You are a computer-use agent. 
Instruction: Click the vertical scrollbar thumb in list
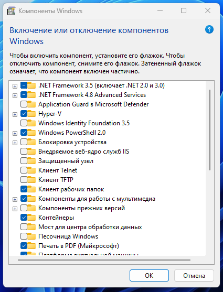210,130
